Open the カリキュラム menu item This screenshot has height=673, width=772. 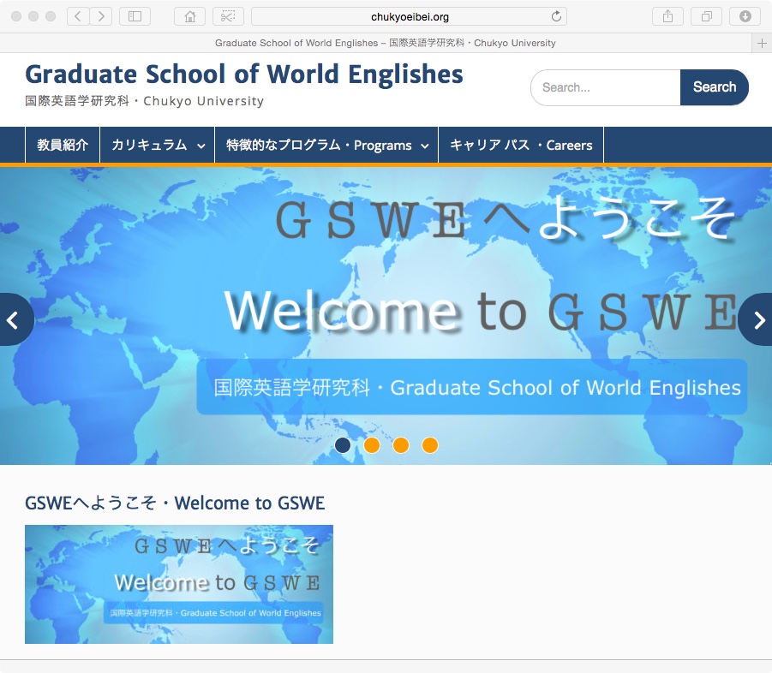pyautogui.click(x=158, y=145)
